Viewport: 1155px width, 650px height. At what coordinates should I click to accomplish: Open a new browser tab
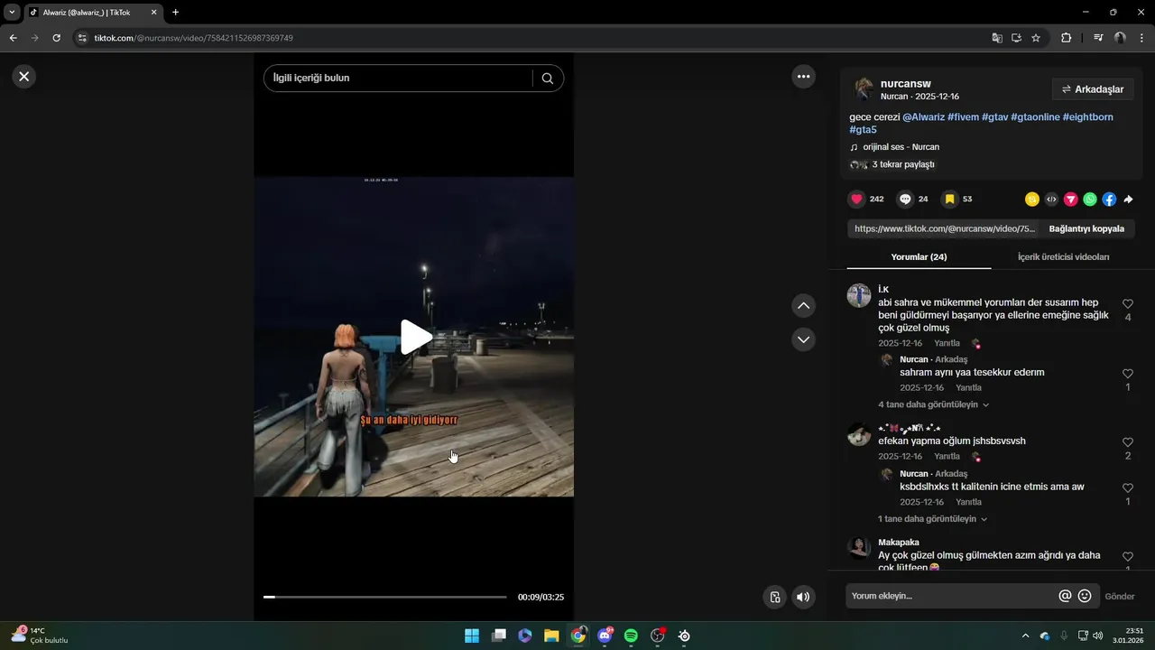[175, 12]
